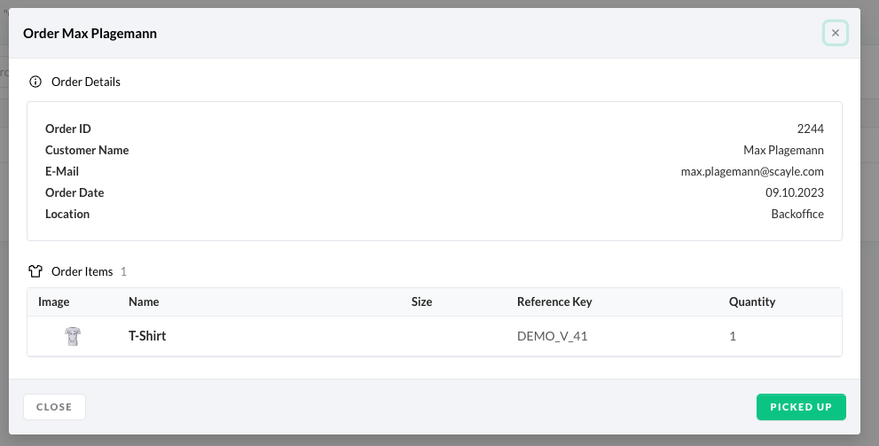Click the shirt icon beside Order Items

(x=35, y=271)
